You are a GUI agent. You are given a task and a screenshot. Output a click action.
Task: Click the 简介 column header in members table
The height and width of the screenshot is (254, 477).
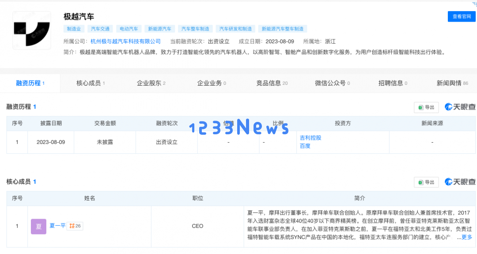[360, 198]
